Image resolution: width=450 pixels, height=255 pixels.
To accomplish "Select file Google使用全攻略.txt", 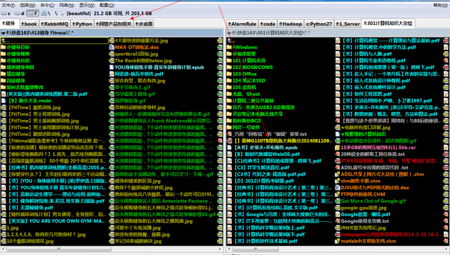I will 364,221.
